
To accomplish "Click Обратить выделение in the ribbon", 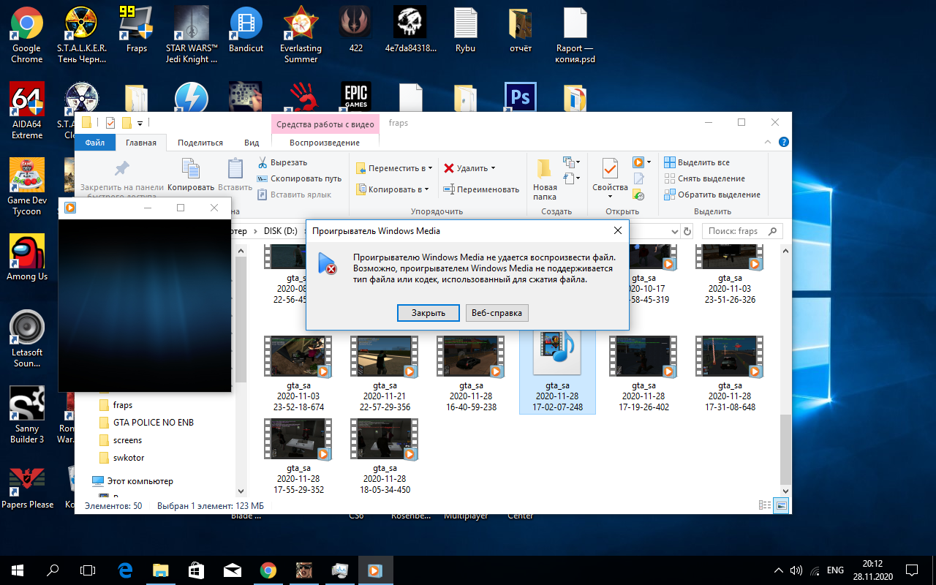I will [x=712, y=195].
